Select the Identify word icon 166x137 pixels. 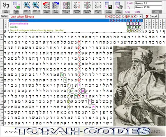[77, 5]
